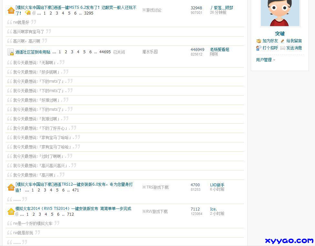
Task: Click user avatar thumbnail of 突破
Action: click(280, 12)
